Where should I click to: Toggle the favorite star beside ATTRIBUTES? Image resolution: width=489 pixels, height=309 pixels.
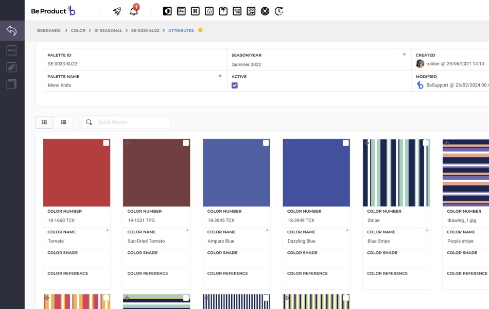click(200, 30)
